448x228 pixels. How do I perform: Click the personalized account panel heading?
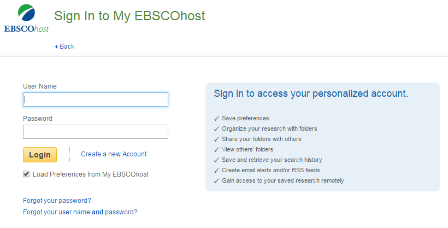tap(311, 93)
